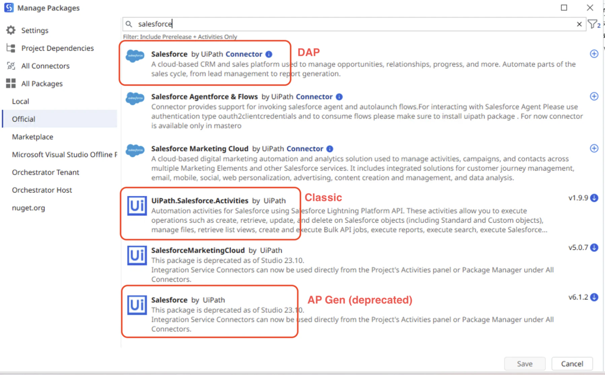Show info for Salesforce Marketing Cloud
Screen dimensions: 605x375
point(330,149)
